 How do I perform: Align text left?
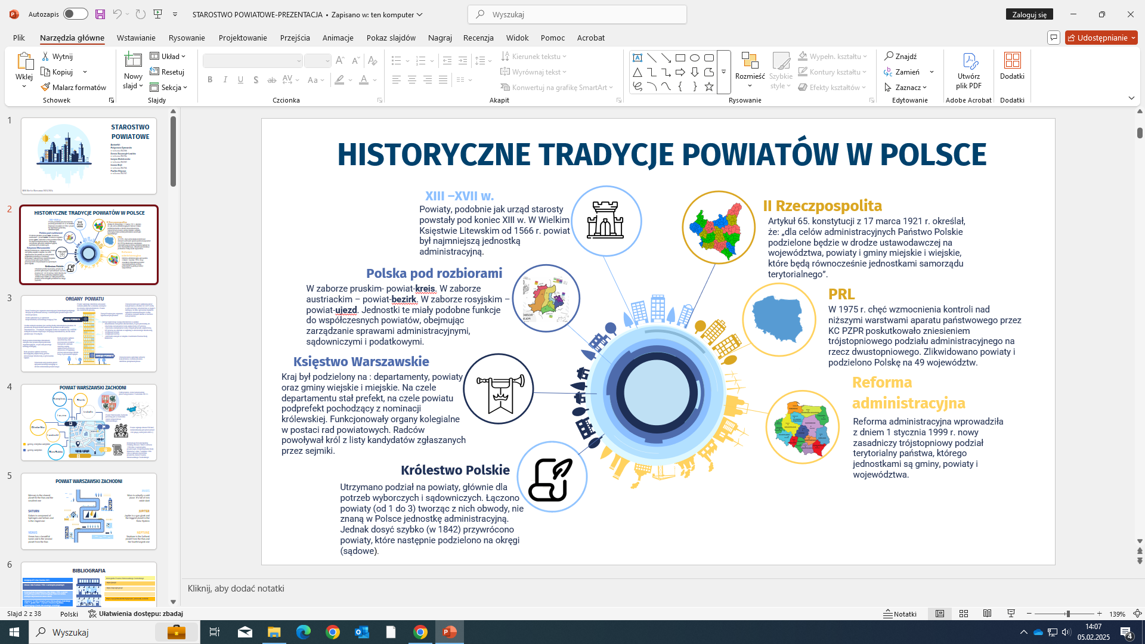397,80
